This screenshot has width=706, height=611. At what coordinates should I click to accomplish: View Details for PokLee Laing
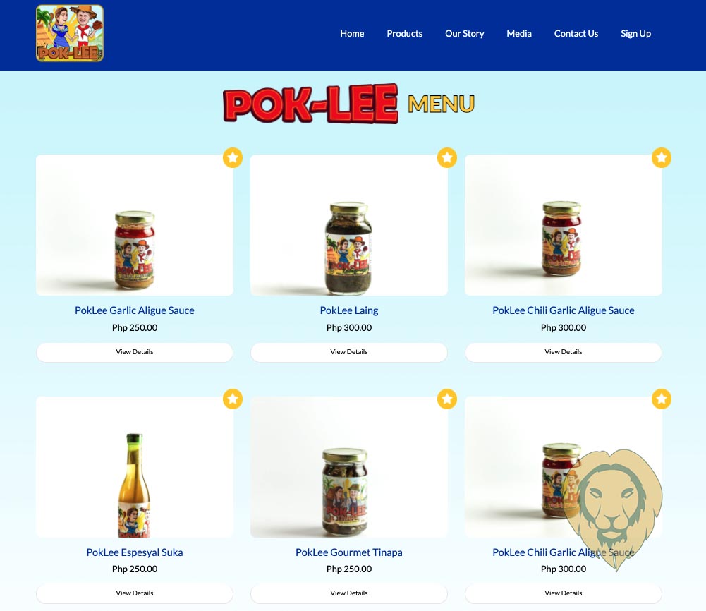pyautogui.click(x=349, y=352)
